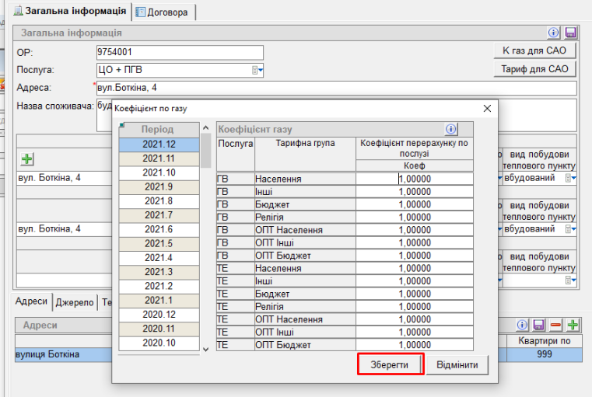Viewport: 592px width, 397px height.
Task: Click the ОР input field with 9754001
Action: pyautogui.click(x=179, y=53)
